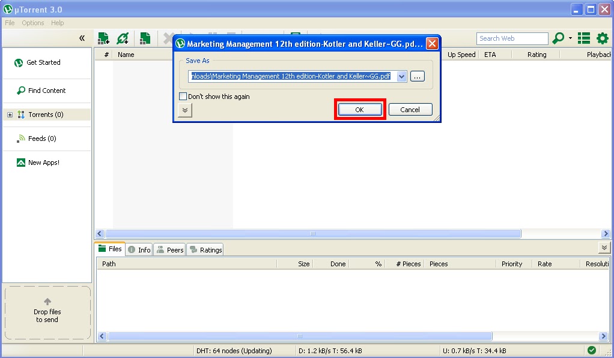
Task: Click the Search Web input field
Action: (x=512, y=38)
